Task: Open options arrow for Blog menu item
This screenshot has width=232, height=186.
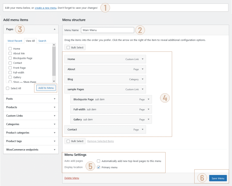Action: (x=143, y=79)
